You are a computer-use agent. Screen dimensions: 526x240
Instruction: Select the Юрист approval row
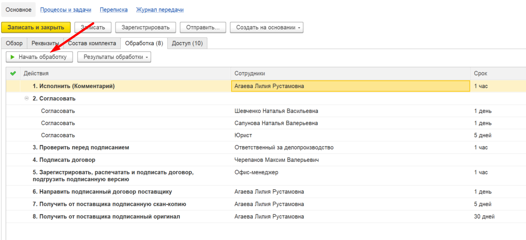click(x=266, y=135)
